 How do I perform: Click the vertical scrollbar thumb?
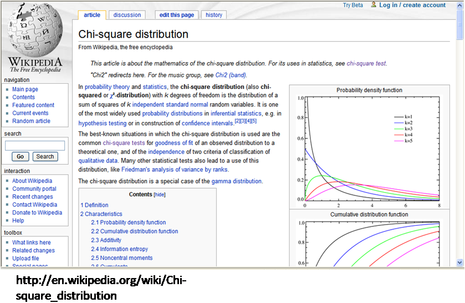pyautogui.click(x=459, y=24)
